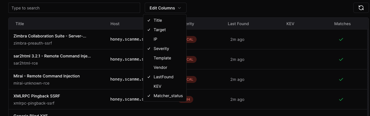Image resolution: width=370 pixels, height=116 pixels.
Task: Collapse the Edit Columns dropdown
Action: 165,8
